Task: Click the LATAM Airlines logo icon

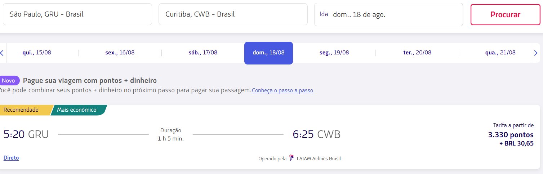Action: (292, 158)
